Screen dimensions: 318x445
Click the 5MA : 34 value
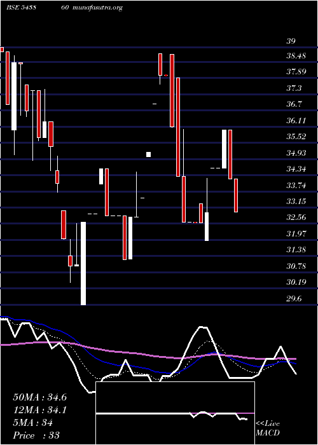coord(33,423)
